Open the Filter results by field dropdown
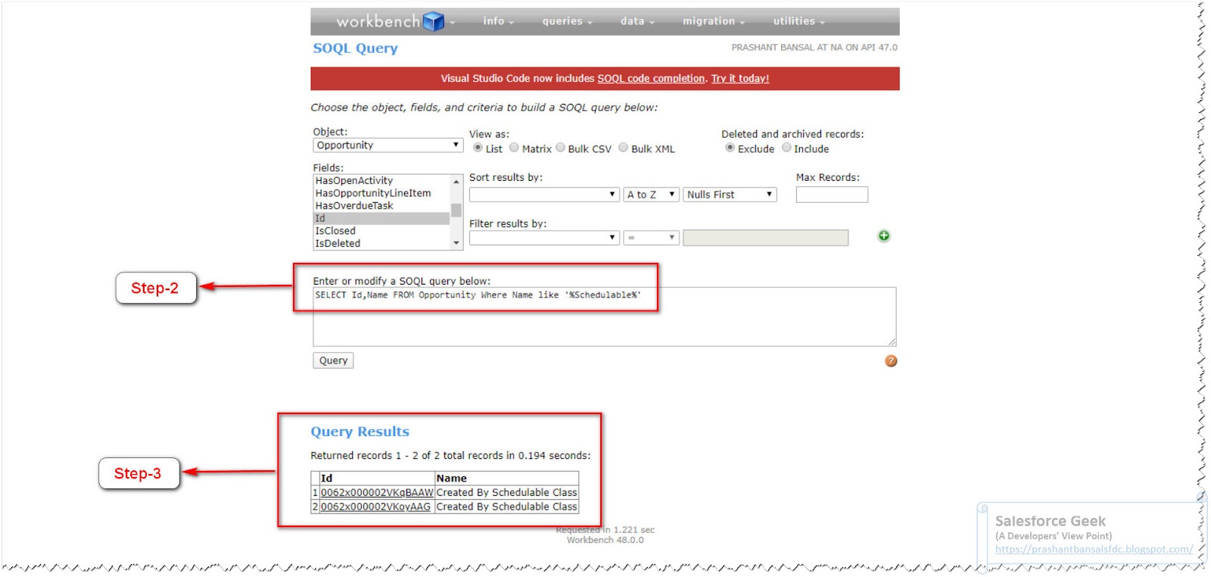This screenshot has height=577, width=1211. tap(544, 238)
